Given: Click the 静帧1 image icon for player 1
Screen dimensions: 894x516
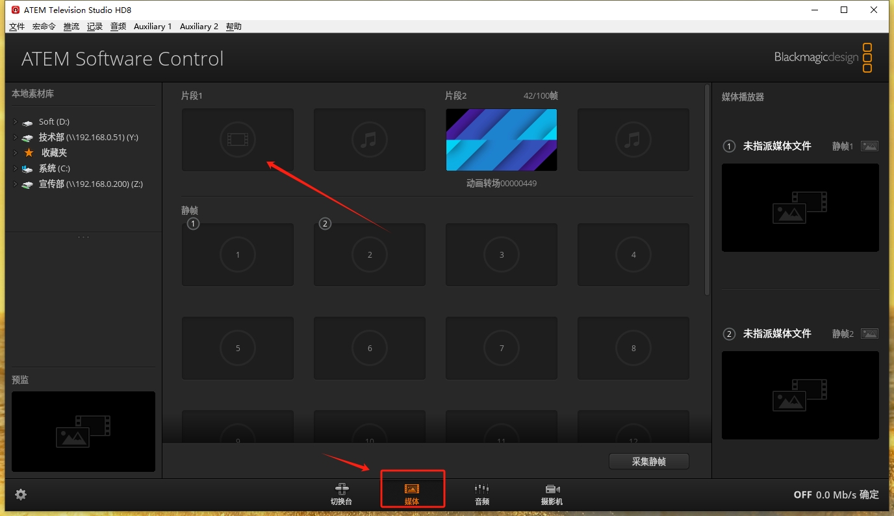Looking at the screenshot, I should click(x=869, y=146).
